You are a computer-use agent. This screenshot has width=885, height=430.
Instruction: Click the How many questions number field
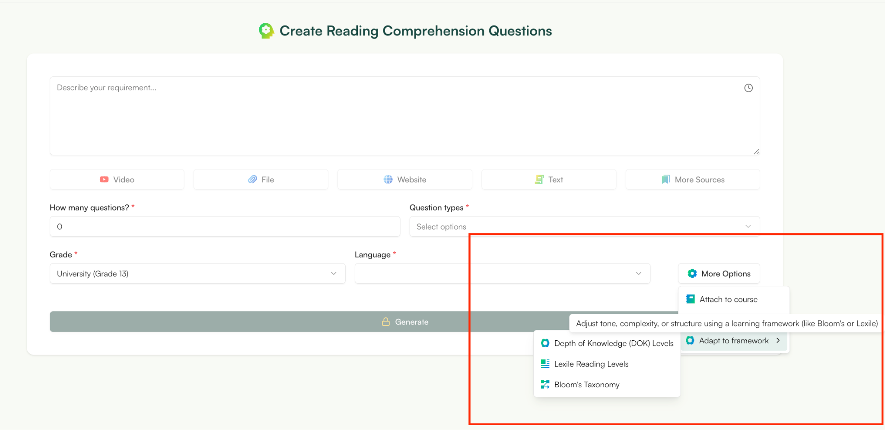tap(225, 226)
